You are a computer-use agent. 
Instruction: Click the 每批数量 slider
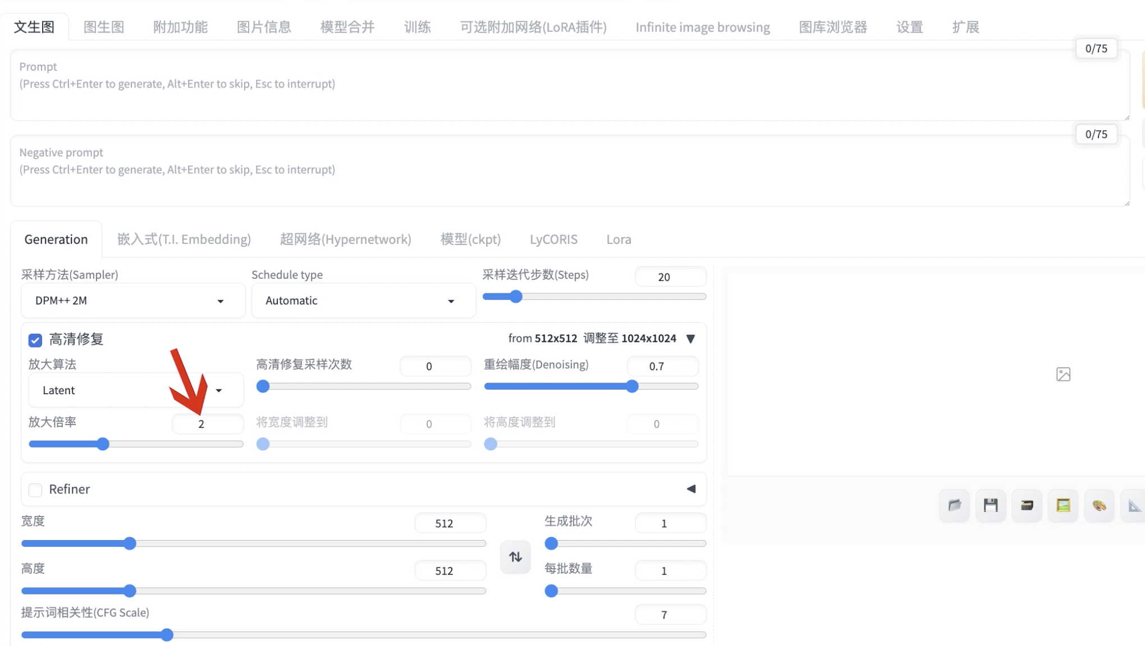pyautogui.click(x=626, y=591)
